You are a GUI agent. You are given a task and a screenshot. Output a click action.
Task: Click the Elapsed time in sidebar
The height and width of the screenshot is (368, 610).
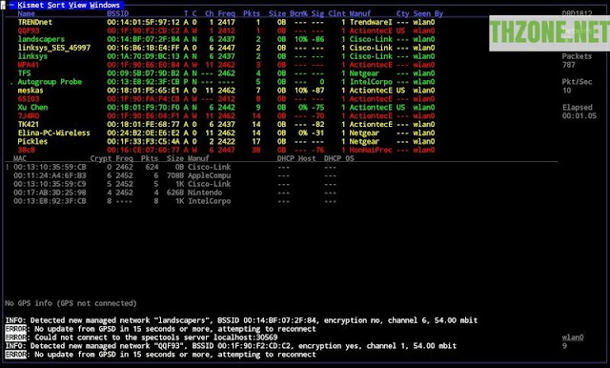click(x=579, y=116)
